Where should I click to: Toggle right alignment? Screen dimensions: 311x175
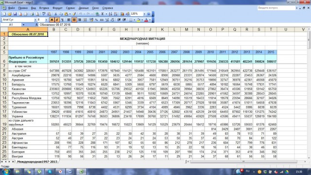tap(79, 19)
